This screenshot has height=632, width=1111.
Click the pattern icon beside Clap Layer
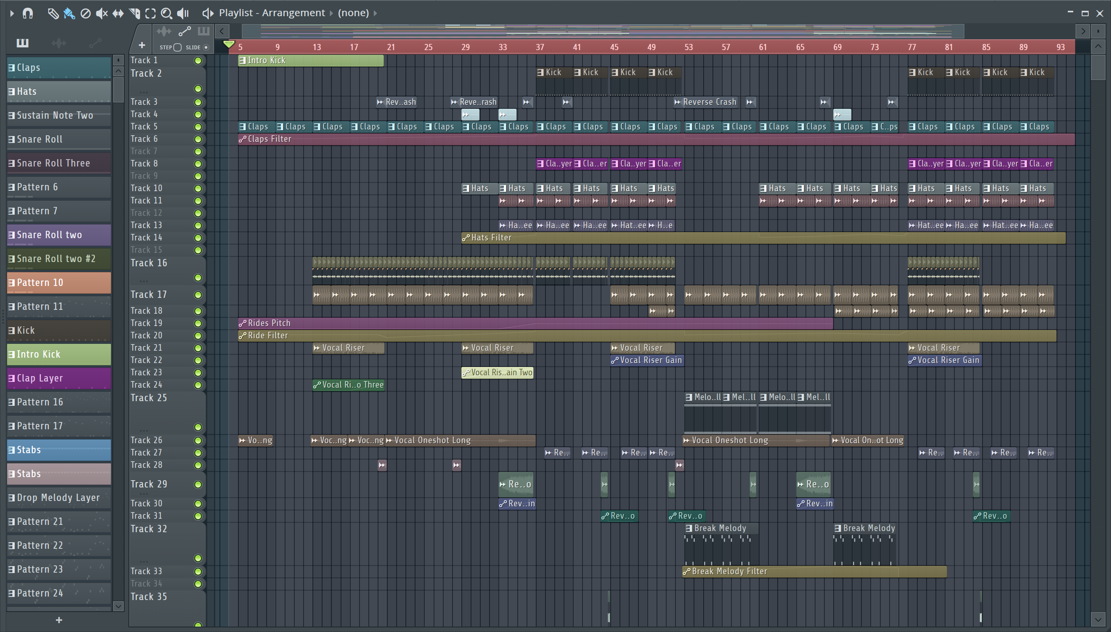11,378
